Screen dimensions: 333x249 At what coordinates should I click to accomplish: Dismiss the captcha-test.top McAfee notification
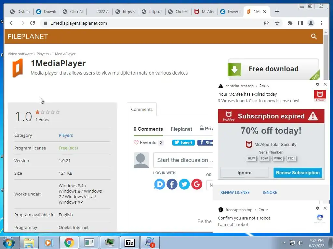click(x=325, y=84)
